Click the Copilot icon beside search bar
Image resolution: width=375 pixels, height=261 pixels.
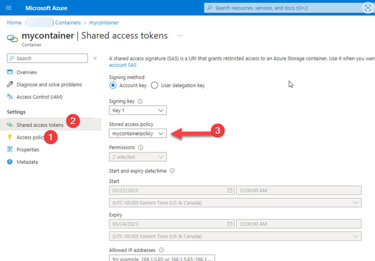368,8
